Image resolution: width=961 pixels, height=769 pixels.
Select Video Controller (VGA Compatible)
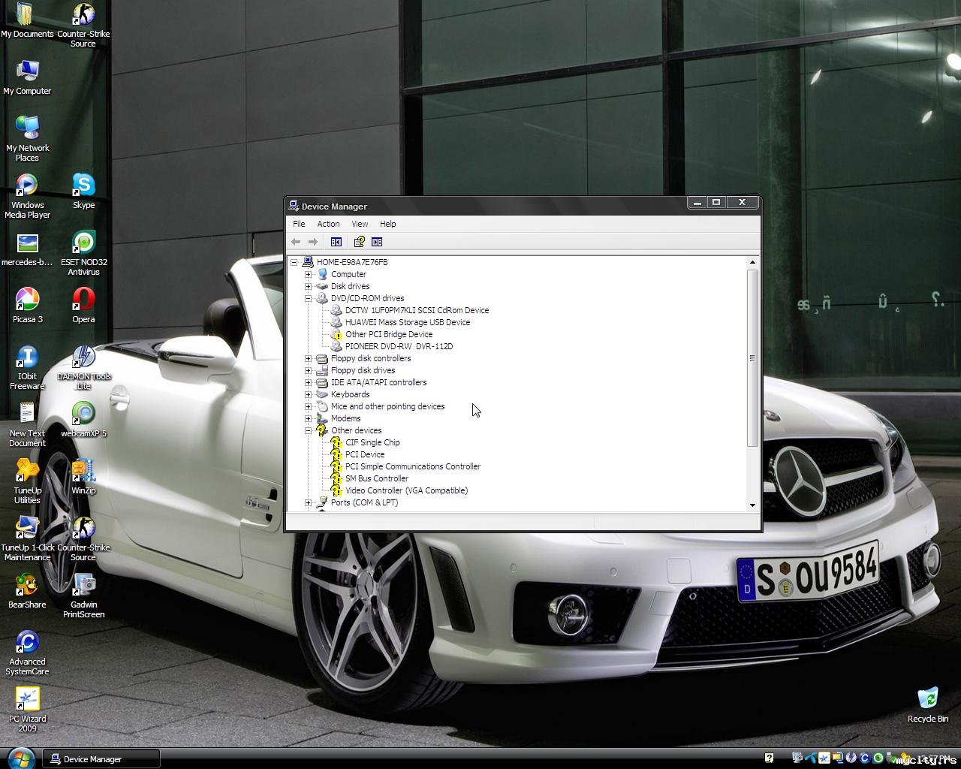(x=406, y=490)
